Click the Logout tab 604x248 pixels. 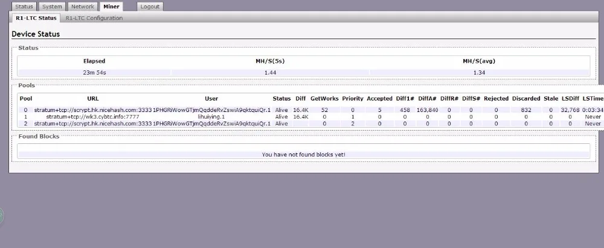pyautogui.click(x=150, y=7)
